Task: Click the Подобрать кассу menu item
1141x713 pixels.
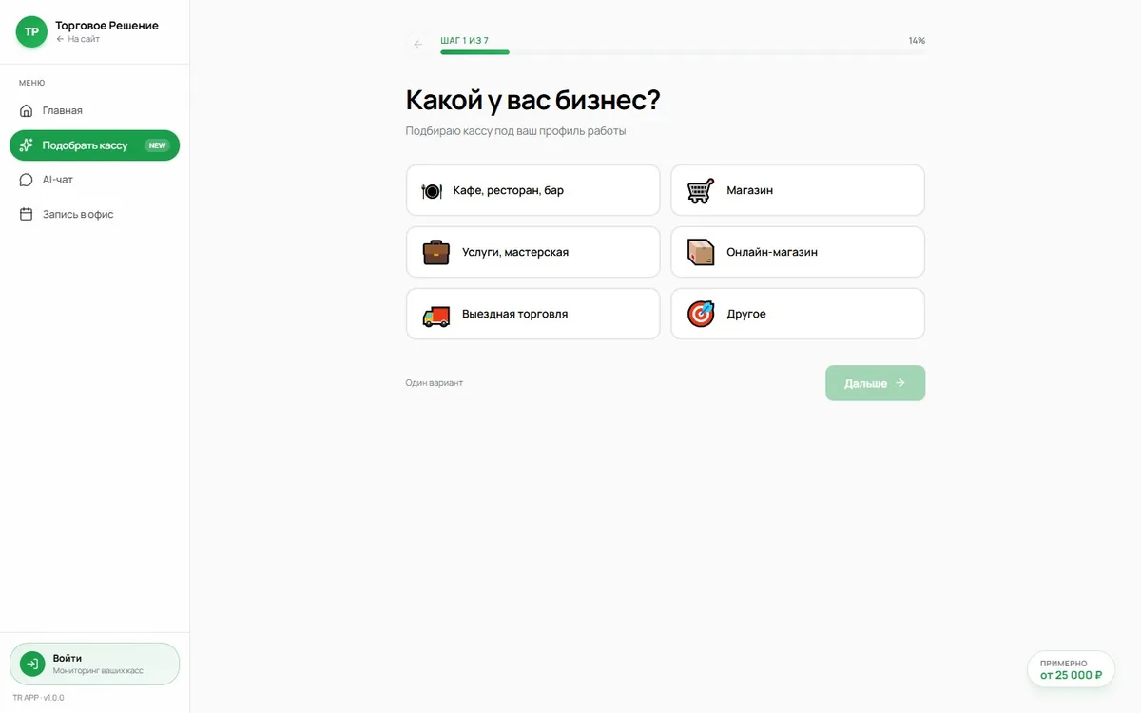Action: click(94, 145)
